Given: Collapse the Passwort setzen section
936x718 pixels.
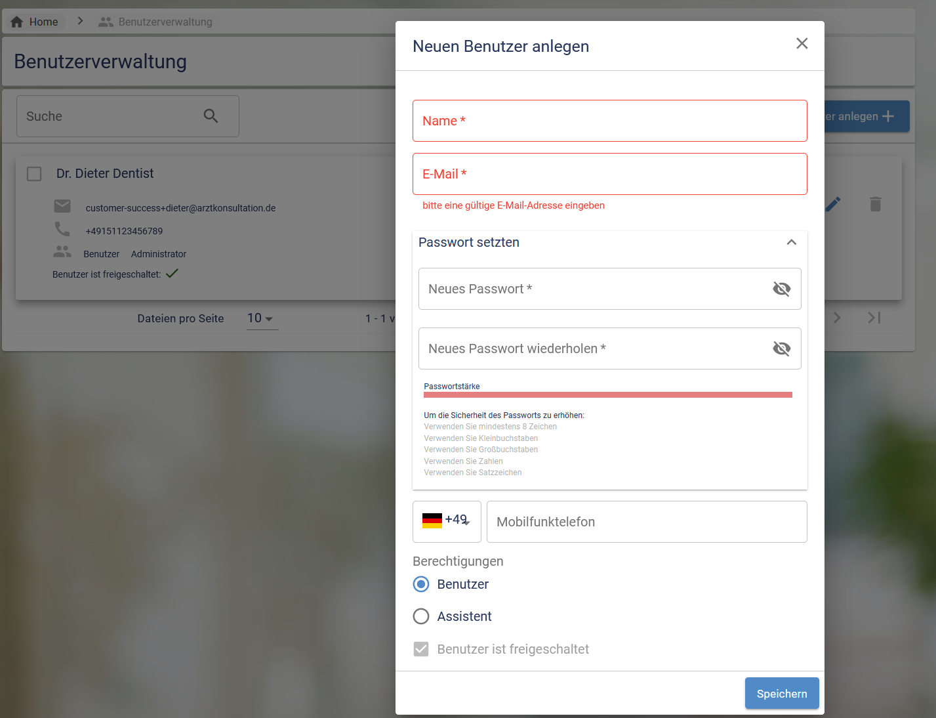Looking at the screenshot, I should (x=791, y=242).
